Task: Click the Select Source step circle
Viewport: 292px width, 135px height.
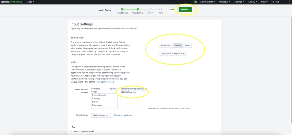Action: 122,9
